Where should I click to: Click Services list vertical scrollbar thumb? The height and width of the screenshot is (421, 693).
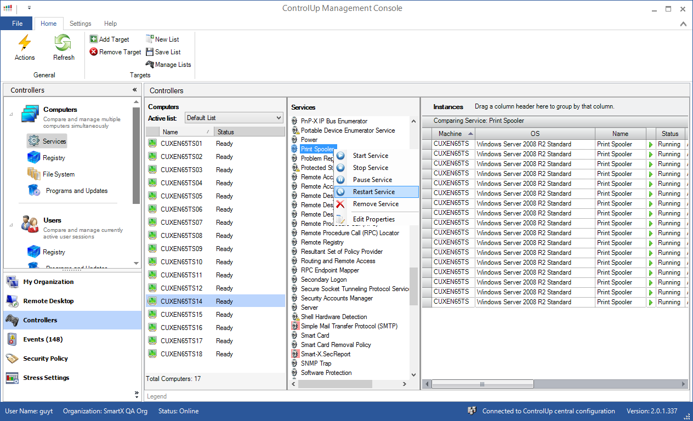click(413, 286)
